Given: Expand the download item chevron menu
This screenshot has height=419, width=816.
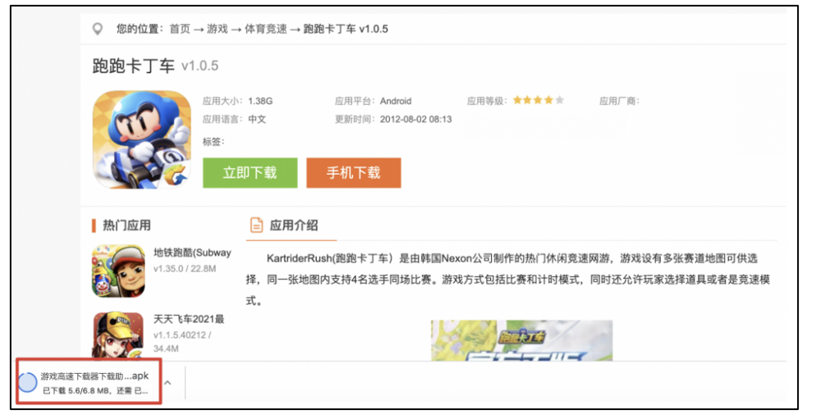Looking at the screenshot, I should coord(167,383).
